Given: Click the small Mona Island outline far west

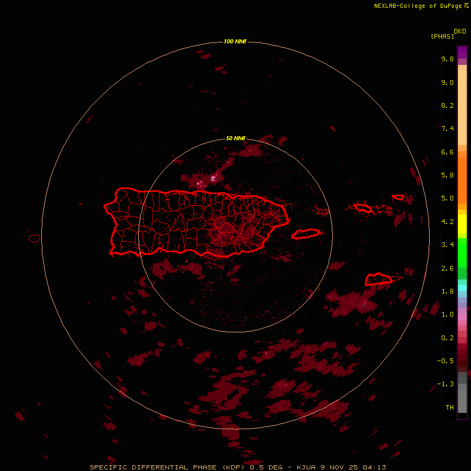Looking at the screenshot, I should click(35, 239).
